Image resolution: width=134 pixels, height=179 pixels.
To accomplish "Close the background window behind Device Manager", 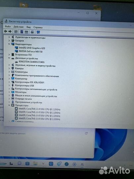I will (96, 13).
